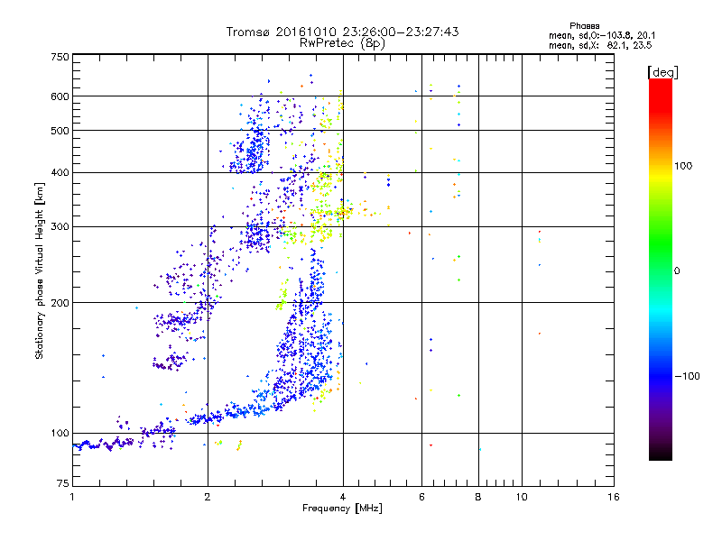Click the y-axis label '75'

63,483
